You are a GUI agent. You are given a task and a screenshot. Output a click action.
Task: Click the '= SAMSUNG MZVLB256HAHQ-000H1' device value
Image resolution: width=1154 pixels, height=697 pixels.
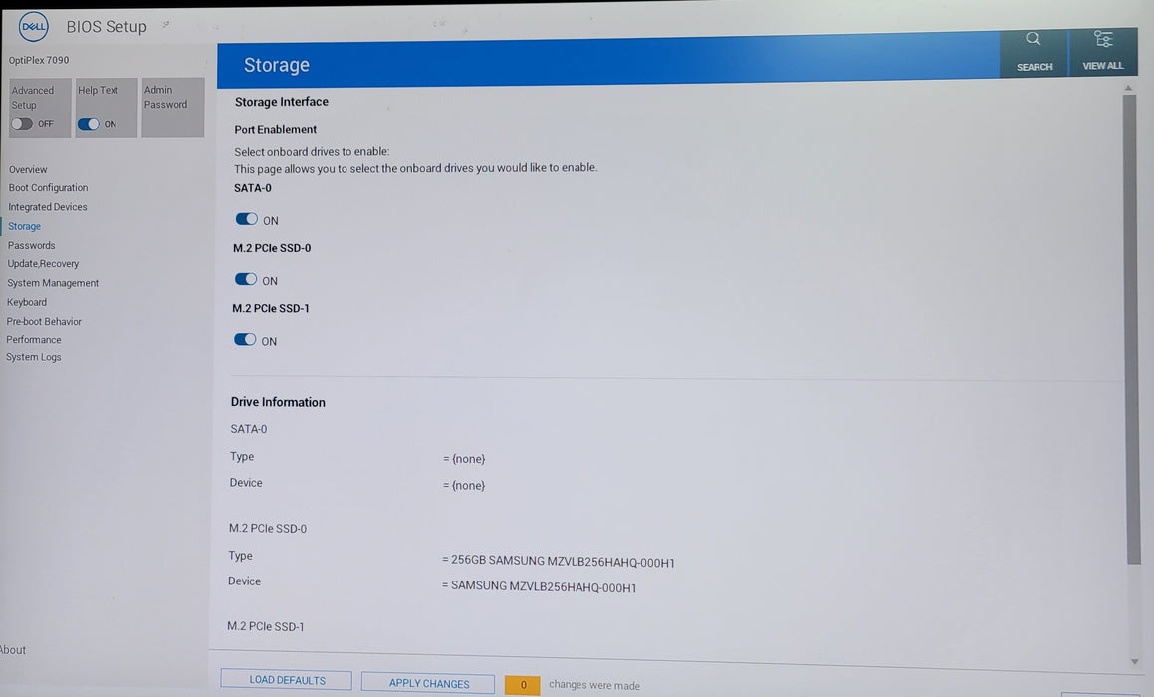tap(539, 586)
